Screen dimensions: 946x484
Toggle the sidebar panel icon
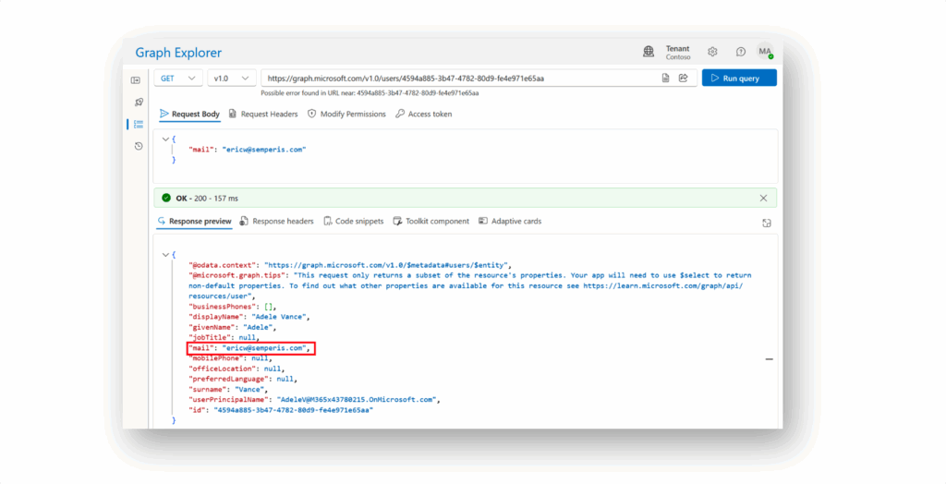click(136, 80)
